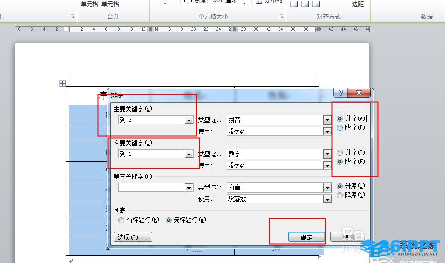Click the bottom-center align cell icon
Screen dimensions: 445x263
pos(305,4)
